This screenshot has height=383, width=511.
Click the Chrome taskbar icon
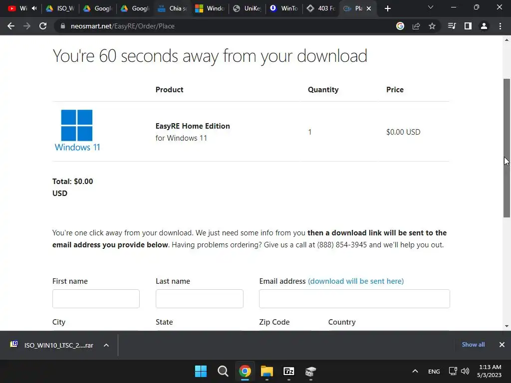[x=245, y=371]
